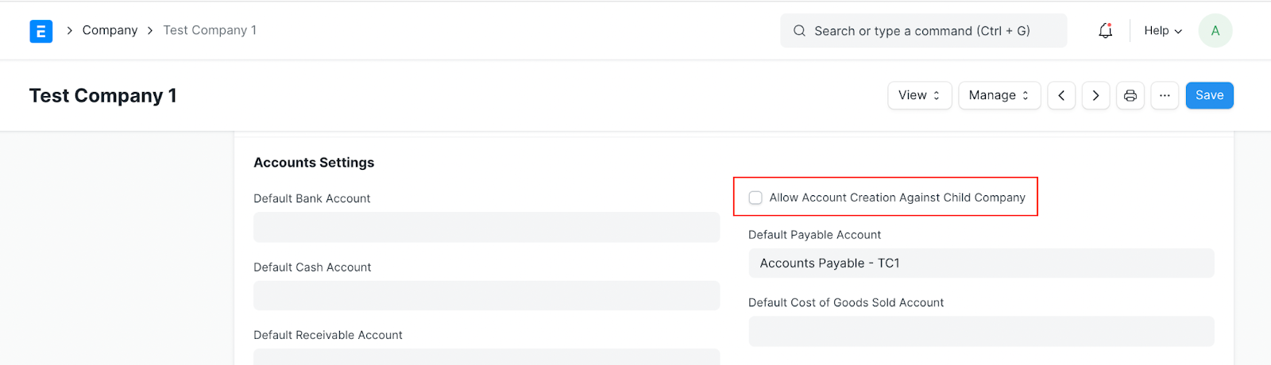
Task: Select the Default Bank Account field
Action: pos(486,227)
